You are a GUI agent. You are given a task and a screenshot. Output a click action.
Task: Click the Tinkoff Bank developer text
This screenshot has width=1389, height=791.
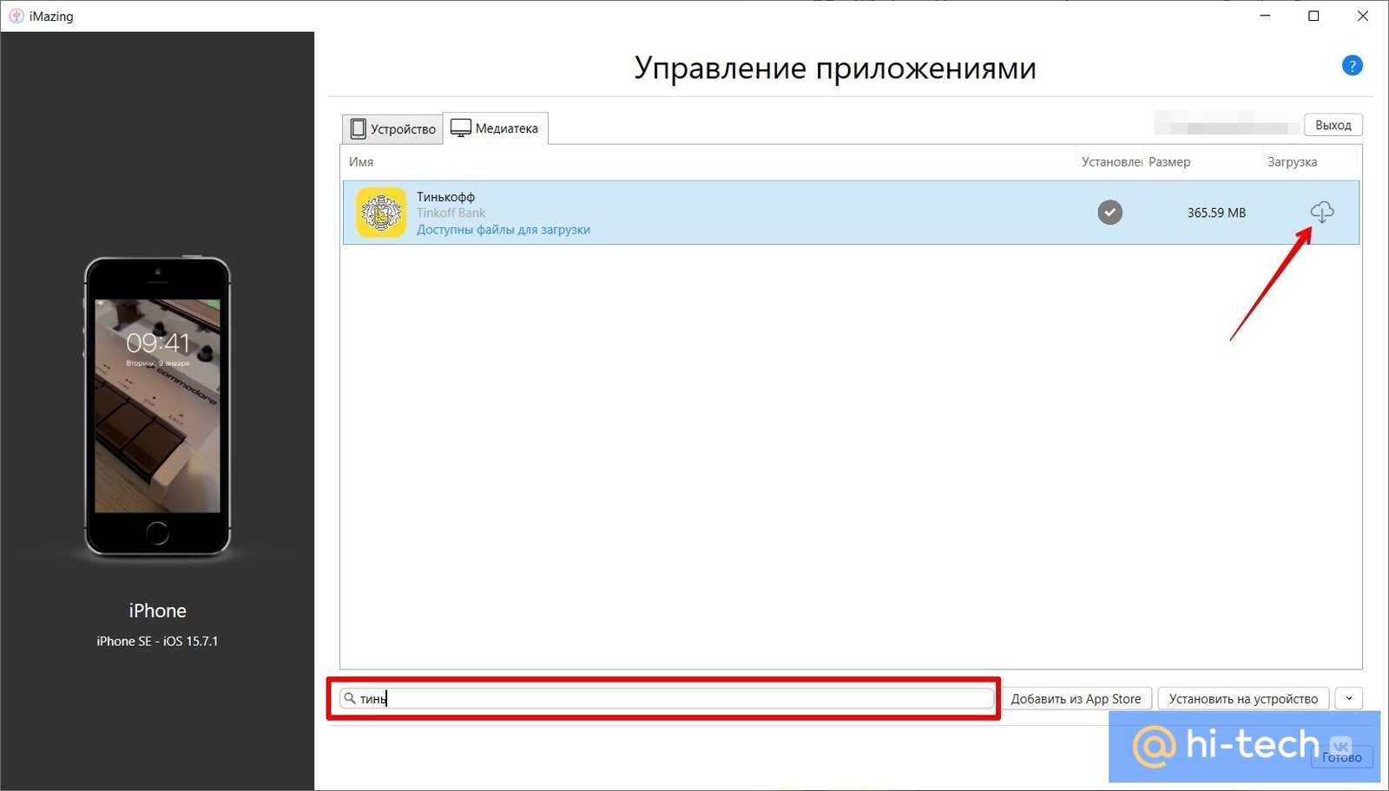pos(451,212)
